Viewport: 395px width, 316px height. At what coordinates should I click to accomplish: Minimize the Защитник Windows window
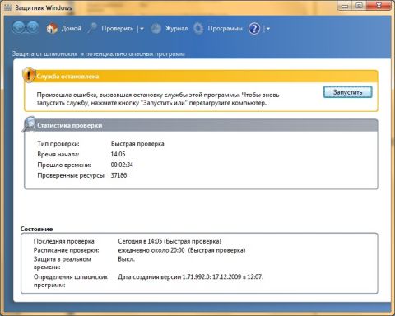(x=345, y=6)
